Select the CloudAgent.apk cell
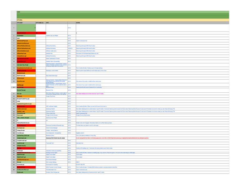This screenshot has height=185, width=240. point(26,128)
